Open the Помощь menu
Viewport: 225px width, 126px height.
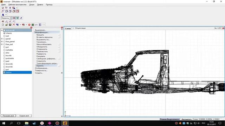coord(49,5)
